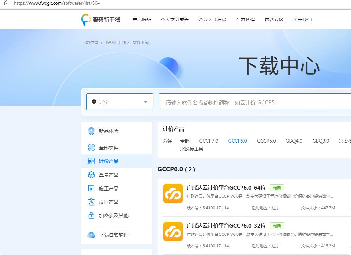
Task: Click the GCCP6.0-32位 orange cloud app icon
Action: 173,232
